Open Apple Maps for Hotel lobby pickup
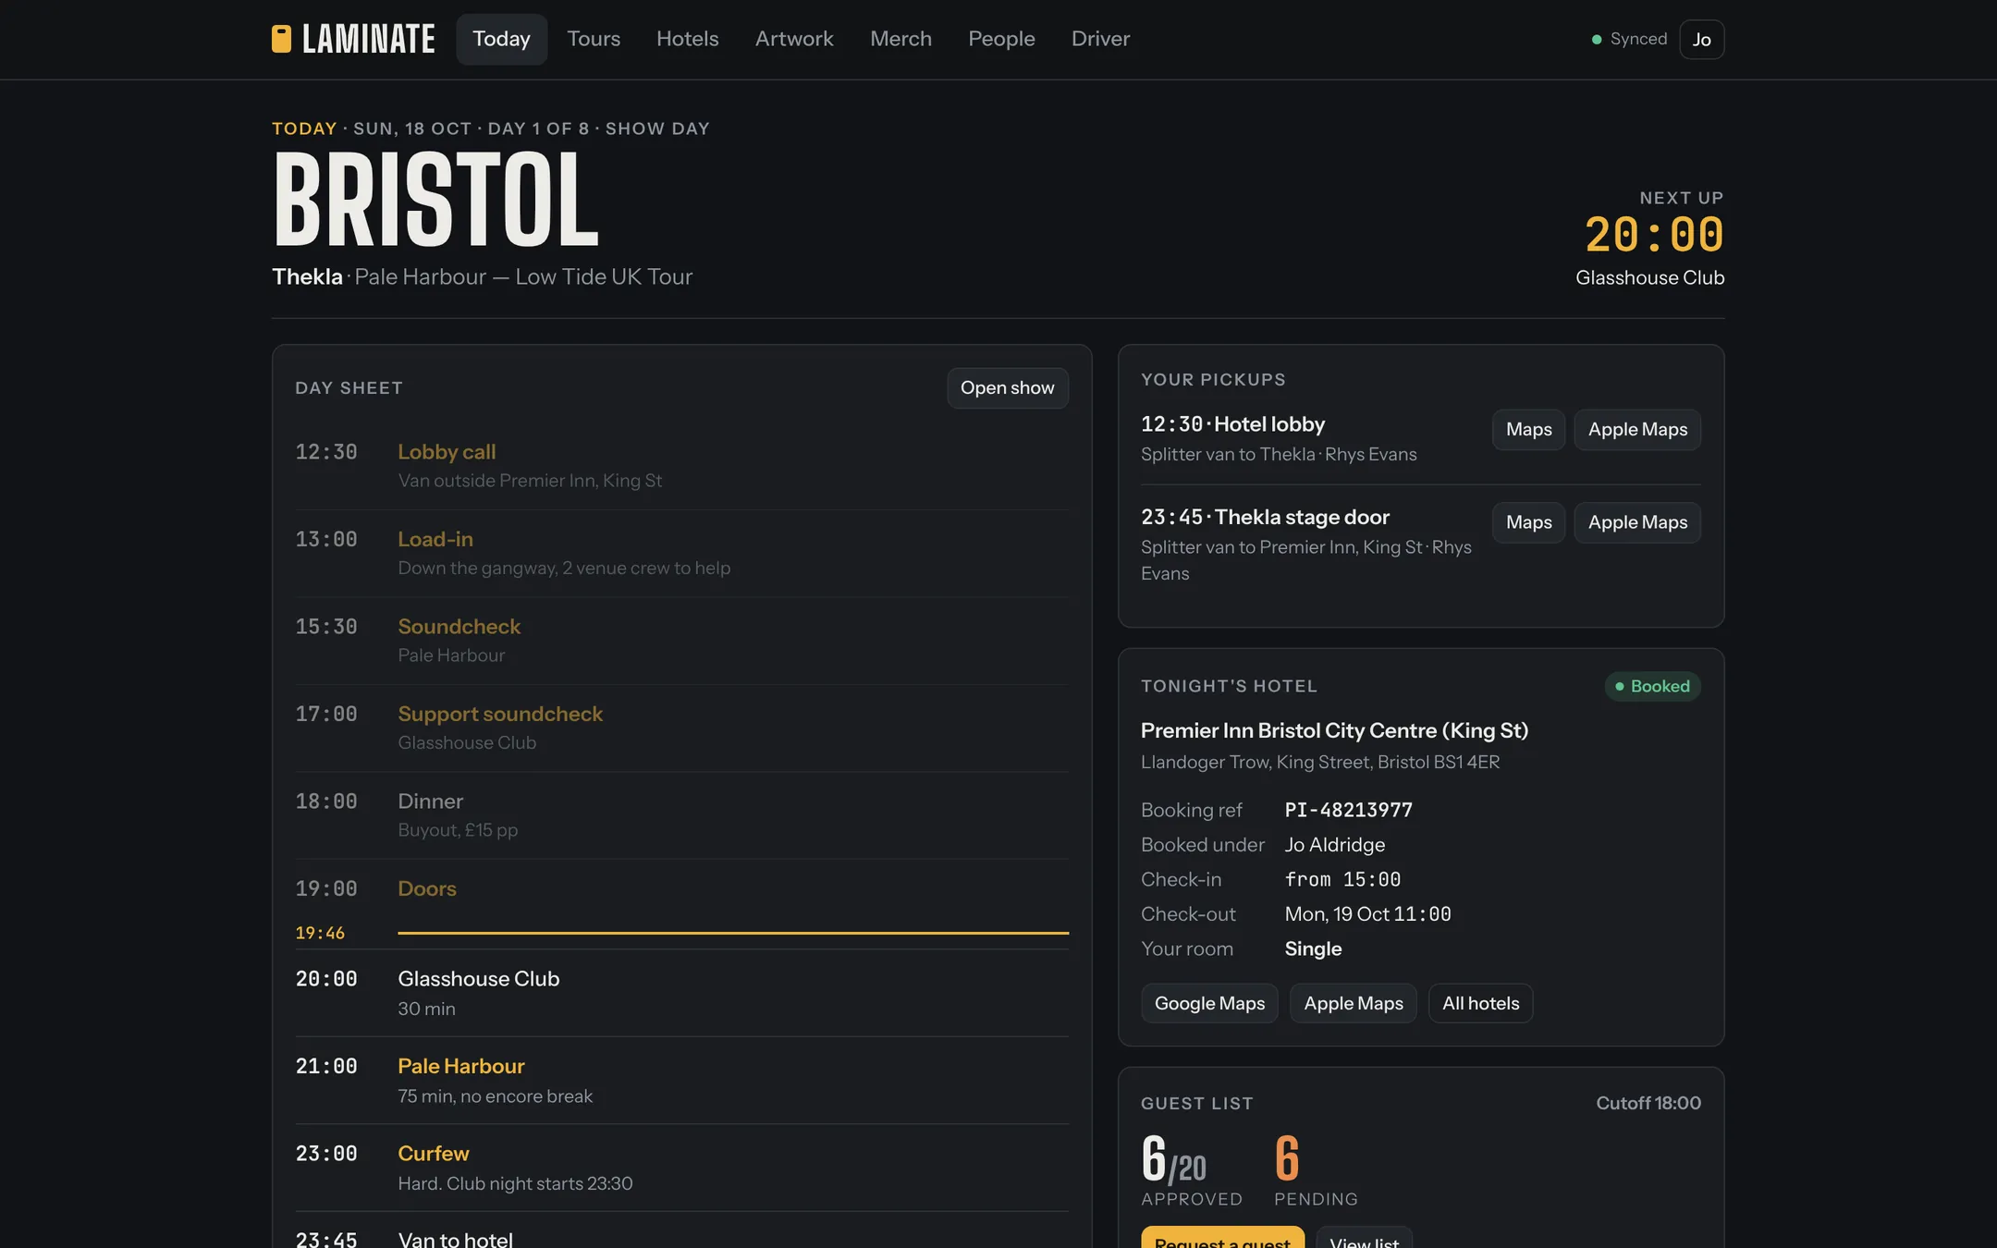1997x1248 pixels. [1637, 430]
